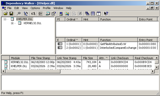Image resolution: width=160 pixels, height=96 pixels.
Task: Toggle the Full Paths c:\ toolbar icon
Action: click(x=33, y=14)
